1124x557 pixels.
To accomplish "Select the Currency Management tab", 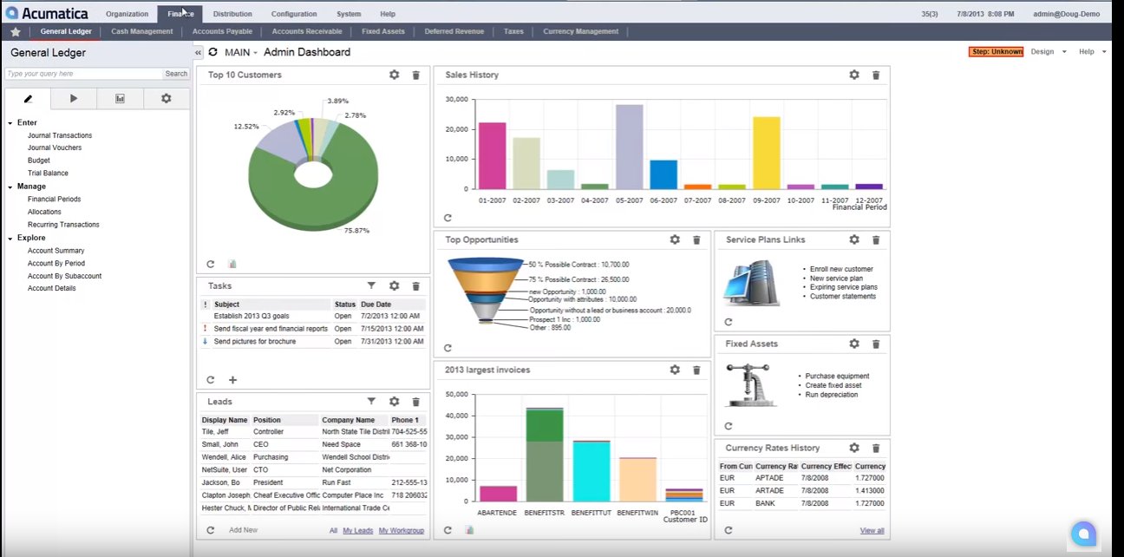I will tap(581, 31).
